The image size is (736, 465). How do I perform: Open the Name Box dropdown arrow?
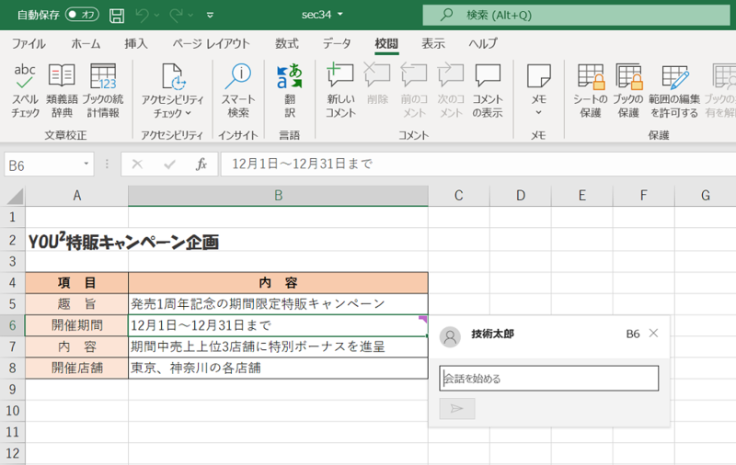pyautogui.click(x=86, y=164)
